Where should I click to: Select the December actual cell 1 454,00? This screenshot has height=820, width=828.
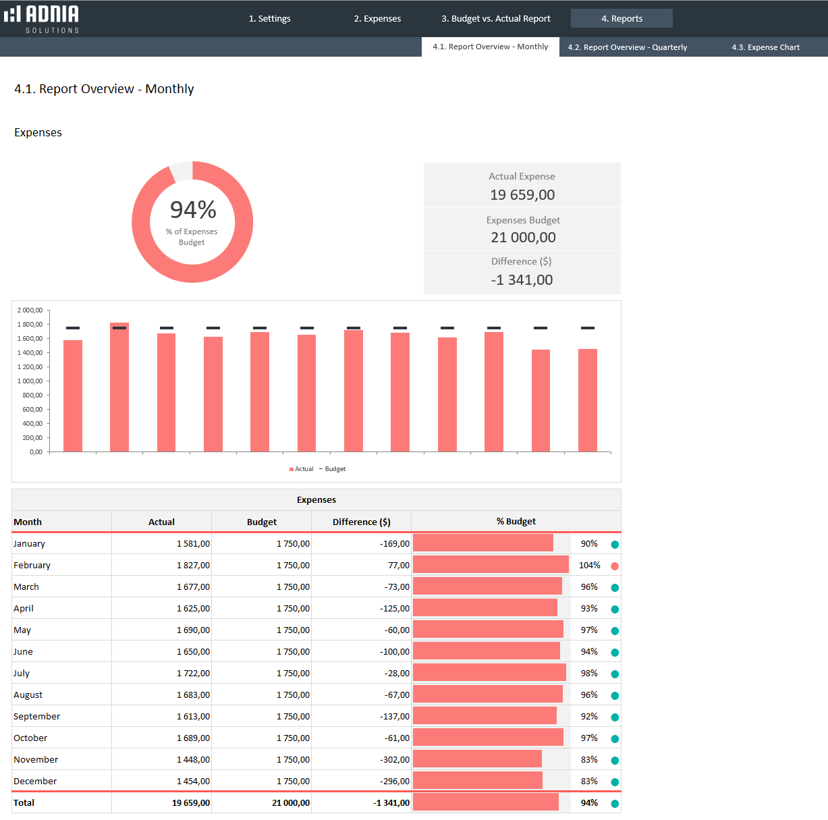[x=193, y=781]
